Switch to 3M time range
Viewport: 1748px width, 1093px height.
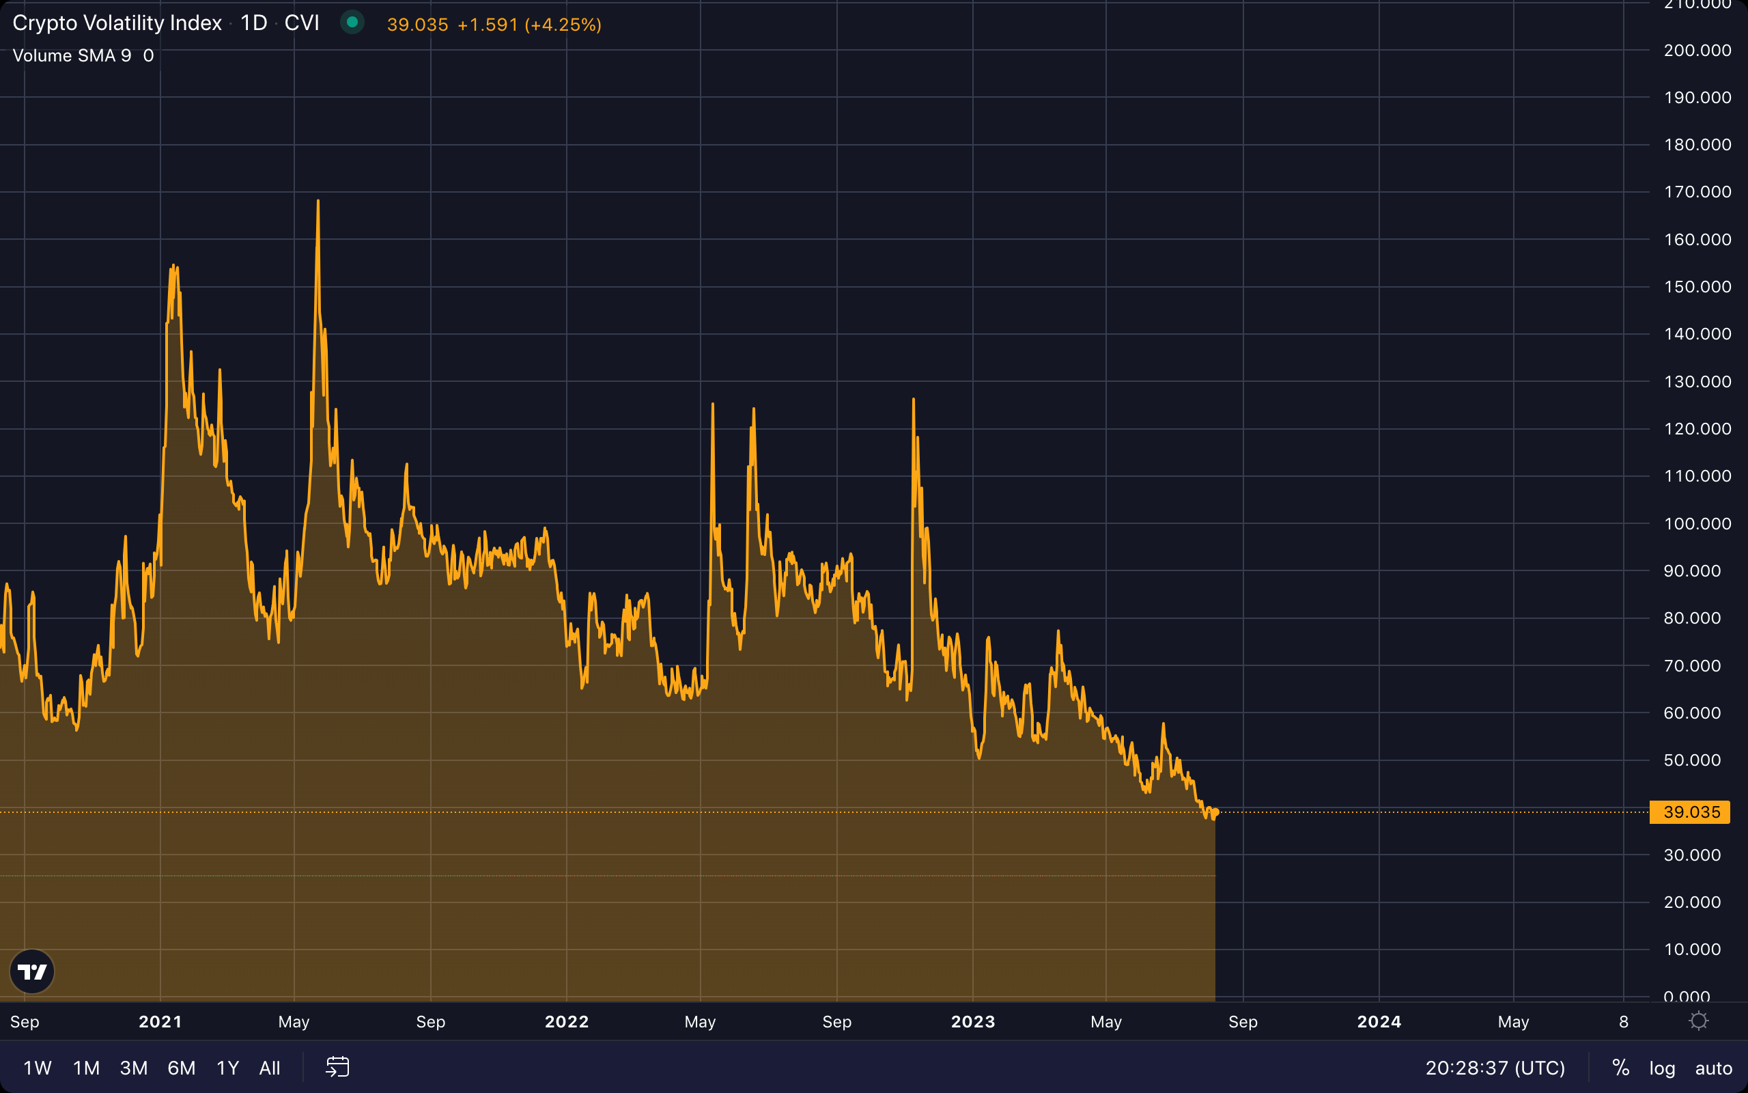click(x=134, y=1068)
